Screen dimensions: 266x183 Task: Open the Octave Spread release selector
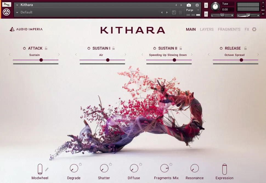pos(234,55)
